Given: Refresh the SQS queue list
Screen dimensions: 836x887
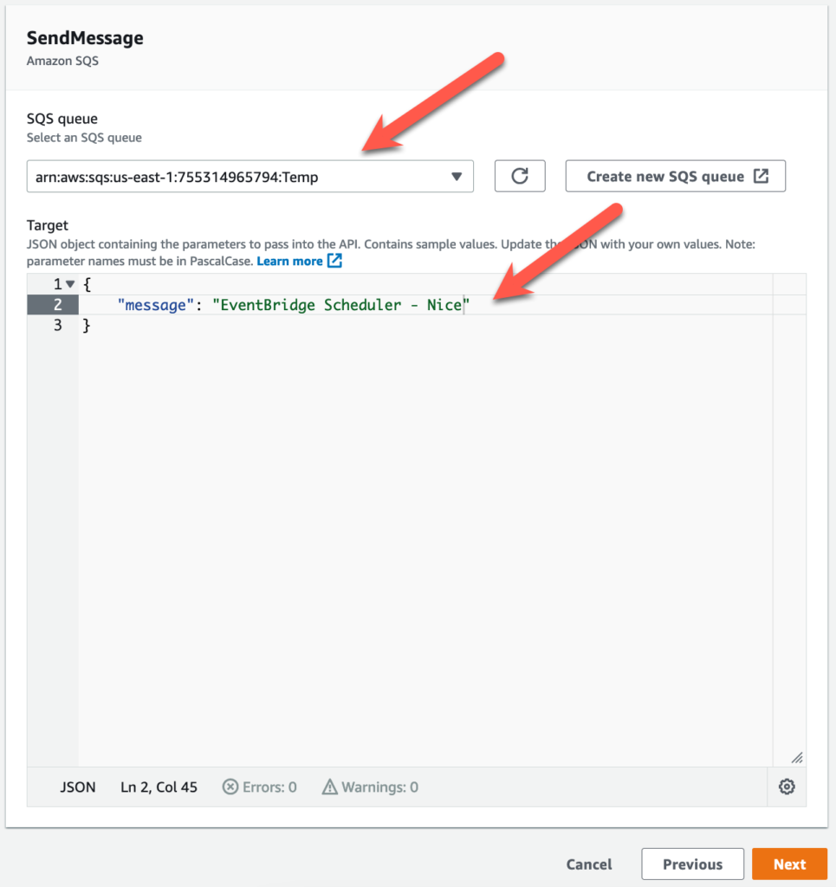Looking at the screenshot, I should 520,176.
